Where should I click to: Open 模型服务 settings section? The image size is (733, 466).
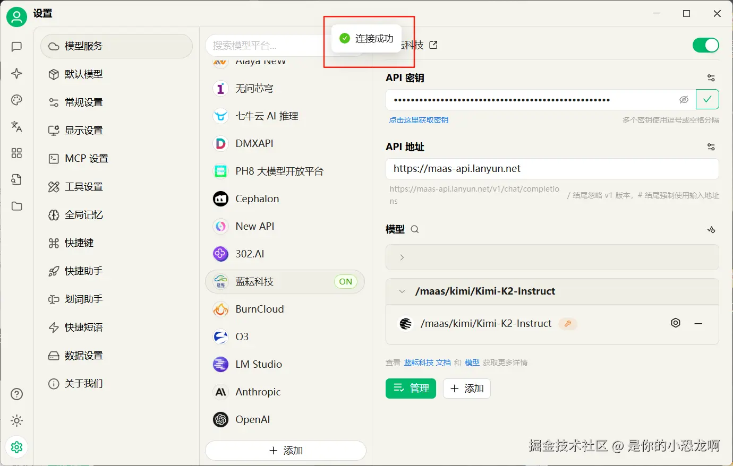(x=116, y=46)
